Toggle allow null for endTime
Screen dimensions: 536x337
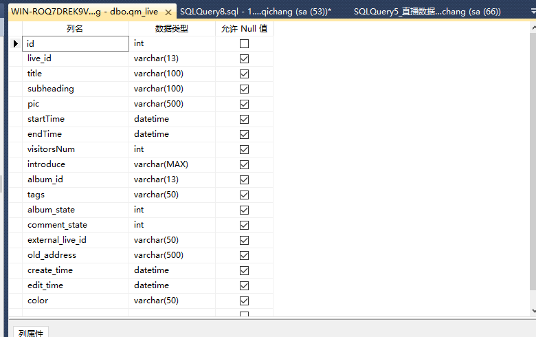(x=244, y=135)
